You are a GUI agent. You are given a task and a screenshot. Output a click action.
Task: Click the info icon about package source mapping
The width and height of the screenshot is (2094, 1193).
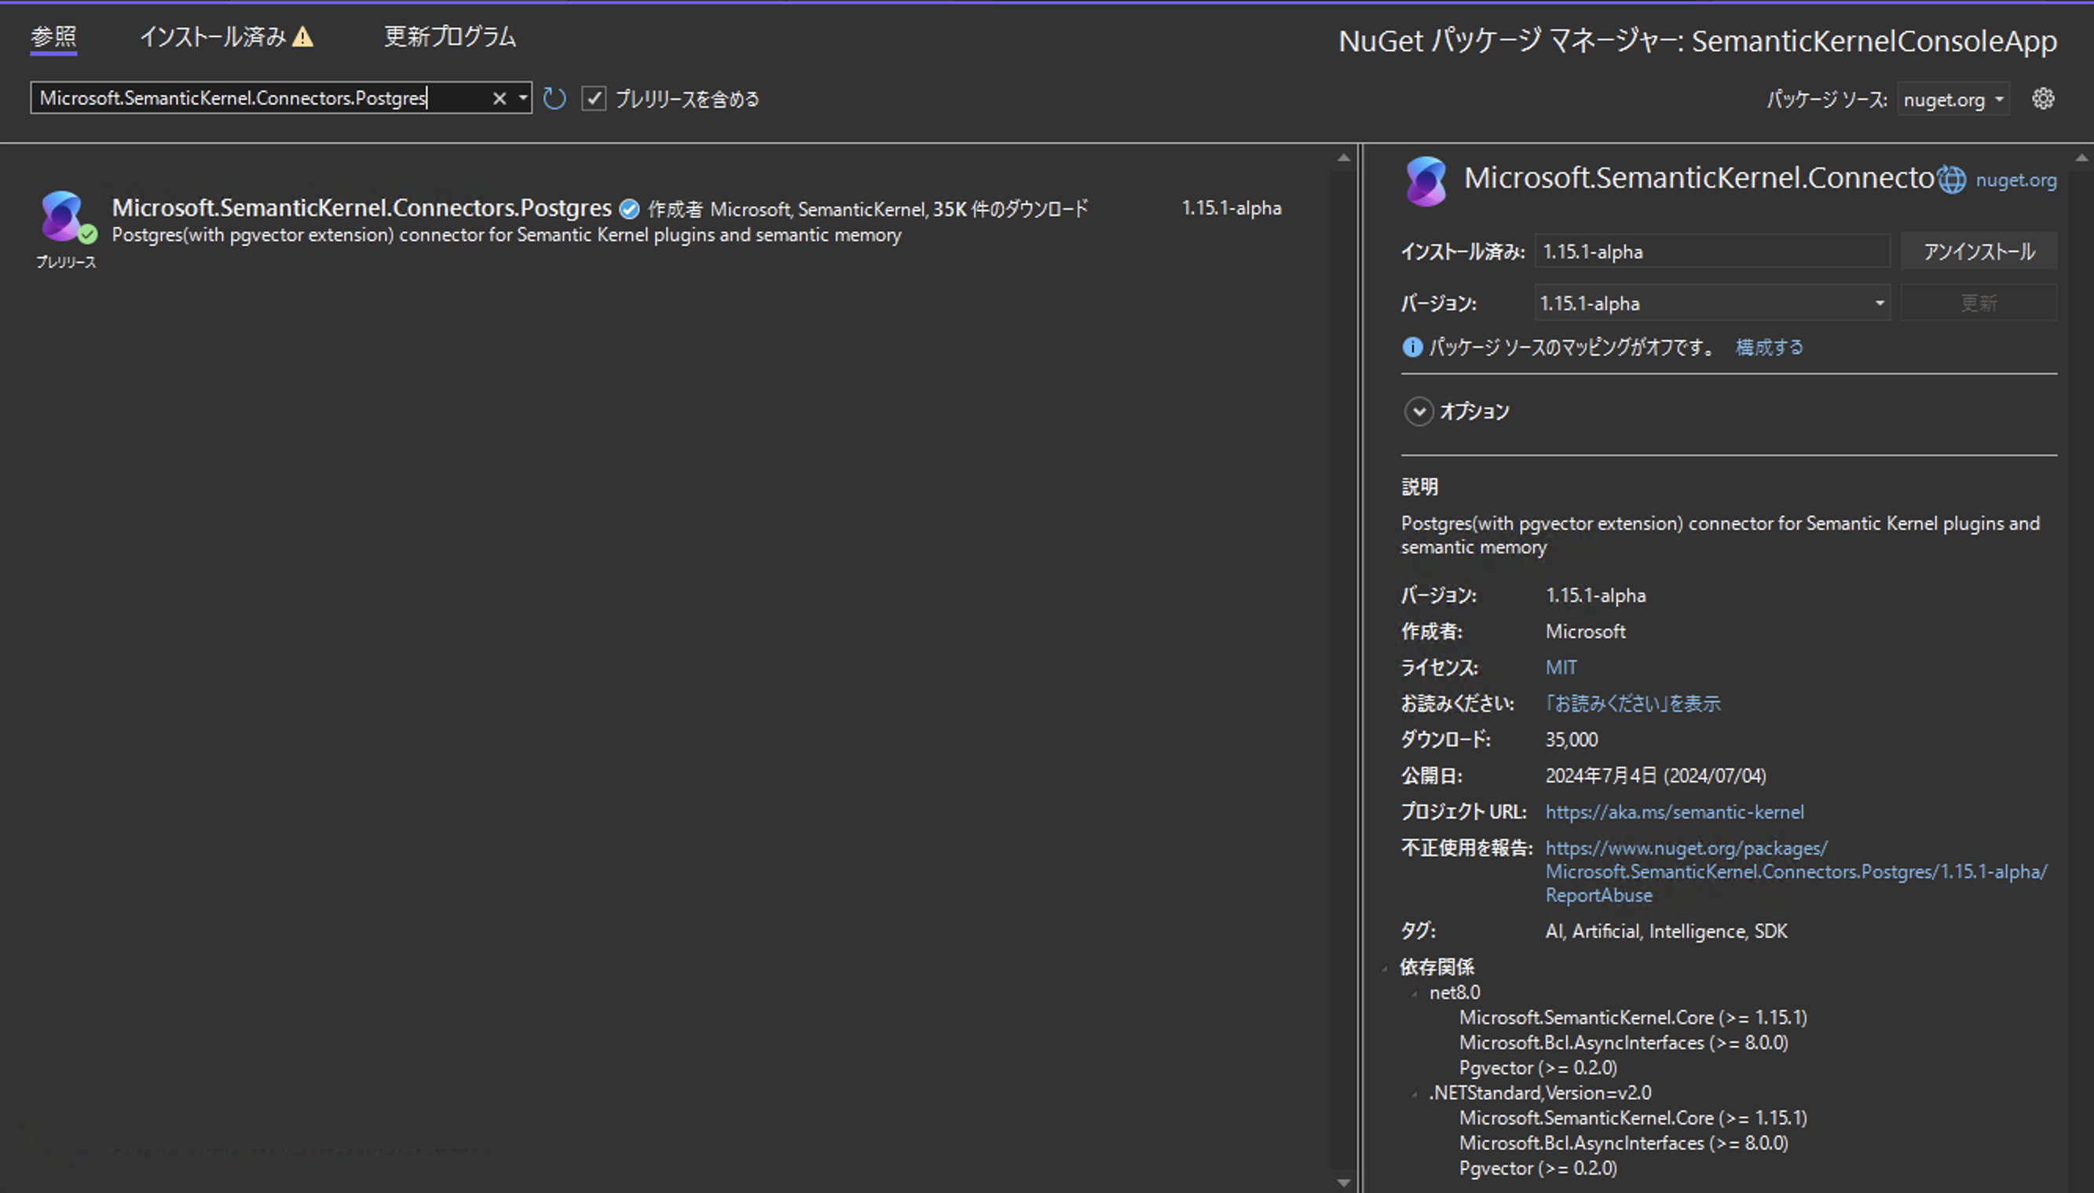[x=1412, y=348]
